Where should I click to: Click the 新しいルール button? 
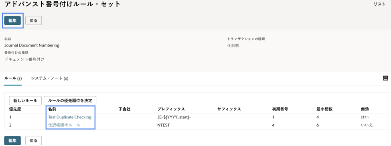(25, 100)
